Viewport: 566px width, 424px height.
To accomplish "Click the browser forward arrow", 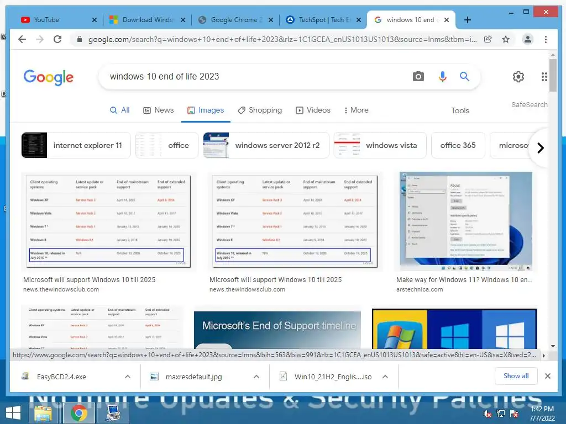I will [x=40, y=39].
